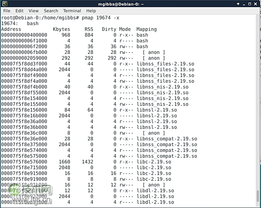Click the '19674: bash' process line
This screenshot has height=208, width=261.
pyautogui.click(x=20, y=23)
